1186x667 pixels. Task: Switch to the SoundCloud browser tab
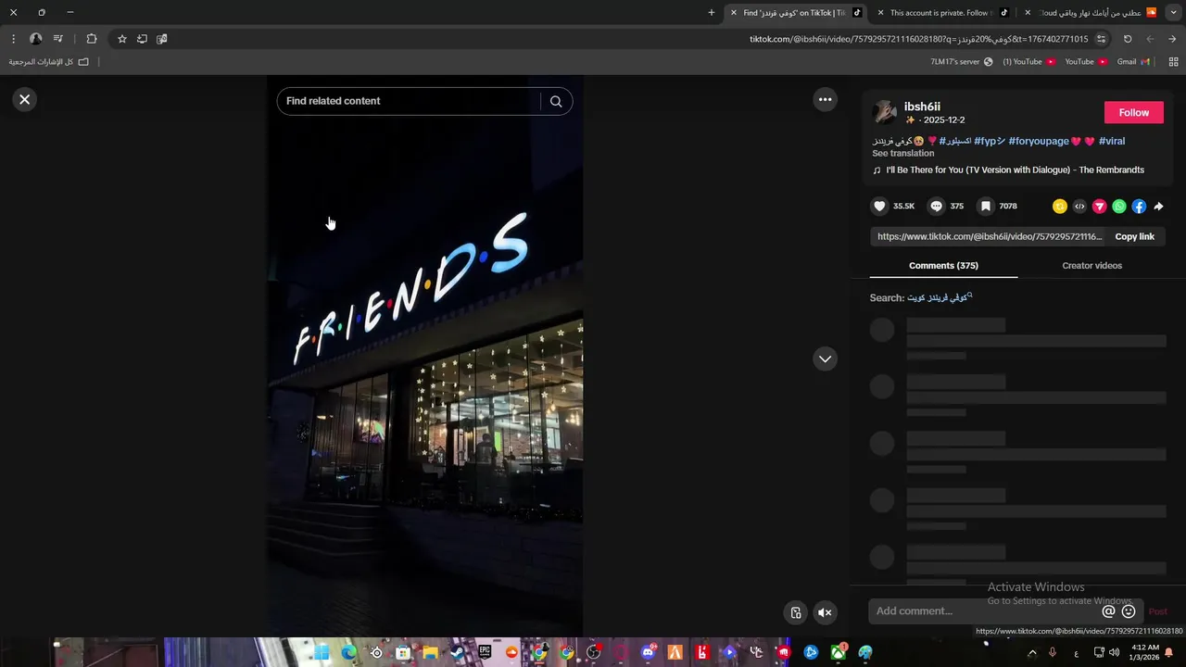(x=1091, y=13)
